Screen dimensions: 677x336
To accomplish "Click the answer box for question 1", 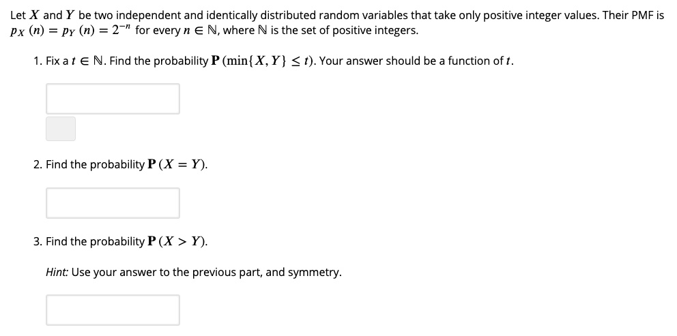I will (113, 99).
